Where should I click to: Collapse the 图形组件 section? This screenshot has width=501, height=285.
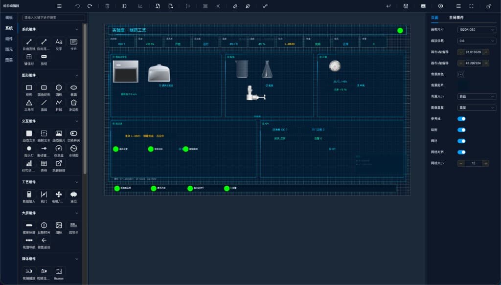[77, 75]
